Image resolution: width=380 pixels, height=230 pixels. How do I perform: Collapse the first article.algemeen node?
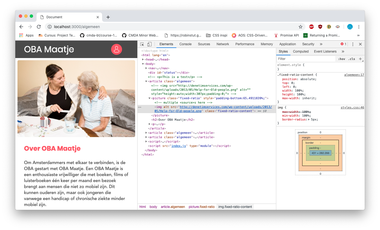click(146, 81)
